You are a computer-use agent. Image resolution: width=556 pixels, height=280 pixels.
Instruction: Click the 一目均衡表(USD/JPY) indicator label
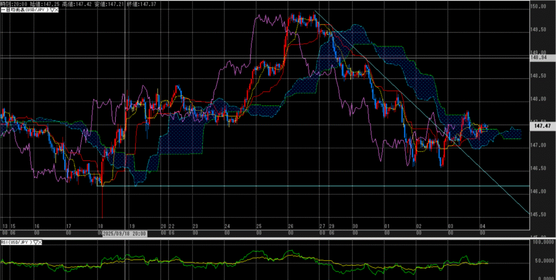(24, 10)
